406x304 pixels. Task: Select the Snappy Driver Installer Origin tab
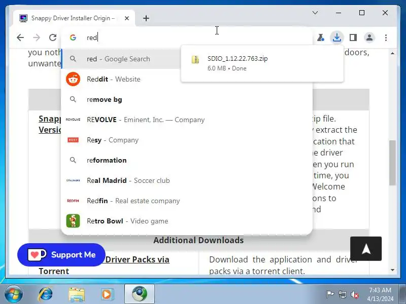(74, 18)
